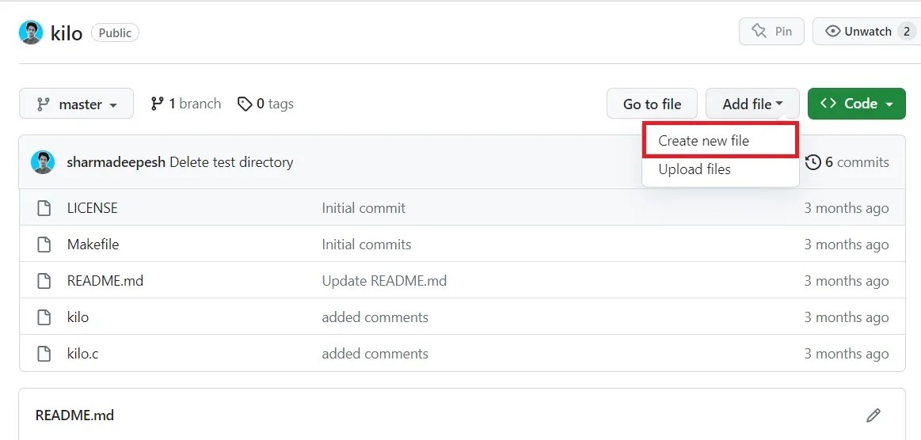Open added comments commit on kilo.c row
Image resolution: width=921 pixels, height=440 pixels.
pyautogui.click(x=375, y=354)
